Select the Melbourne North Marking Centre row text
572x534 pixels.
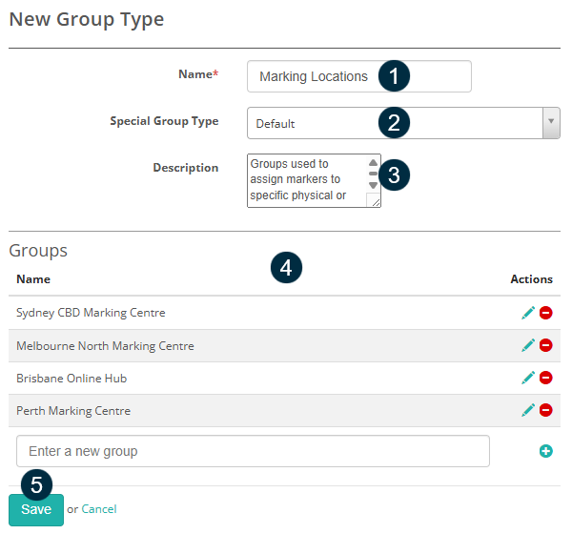(x=105, y=345)
